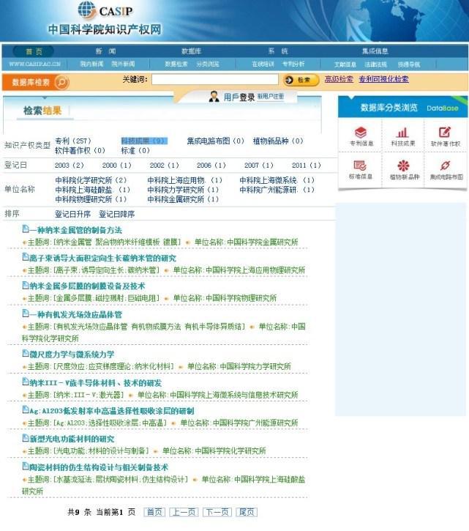Viewport: 469px width, 531px height.
Task: Select 分类浏览 submenu item
Action: (208, 64)
